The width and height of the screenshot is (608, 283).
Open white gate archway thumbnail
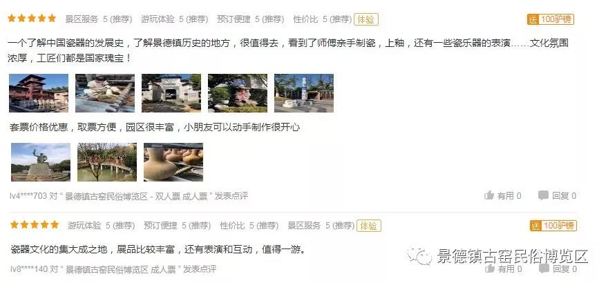point(171,93)
